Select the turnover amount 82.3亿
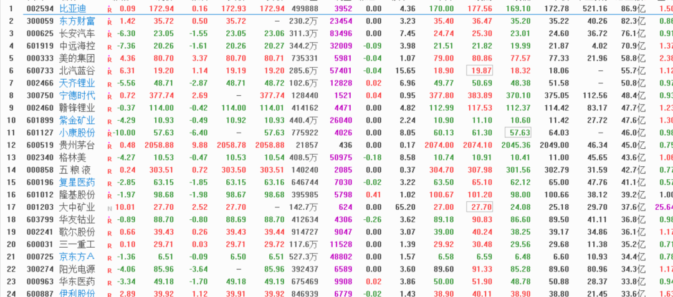Image resolution: width=673 pixels, height=297 pixels. [x=634, y=21]
